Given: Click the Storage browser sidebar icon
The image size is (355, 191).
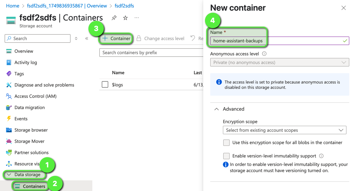Looking at the screenshot, I should point(9,130).
